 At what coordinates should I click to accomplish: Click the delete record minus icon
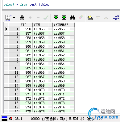coord(38,18)
